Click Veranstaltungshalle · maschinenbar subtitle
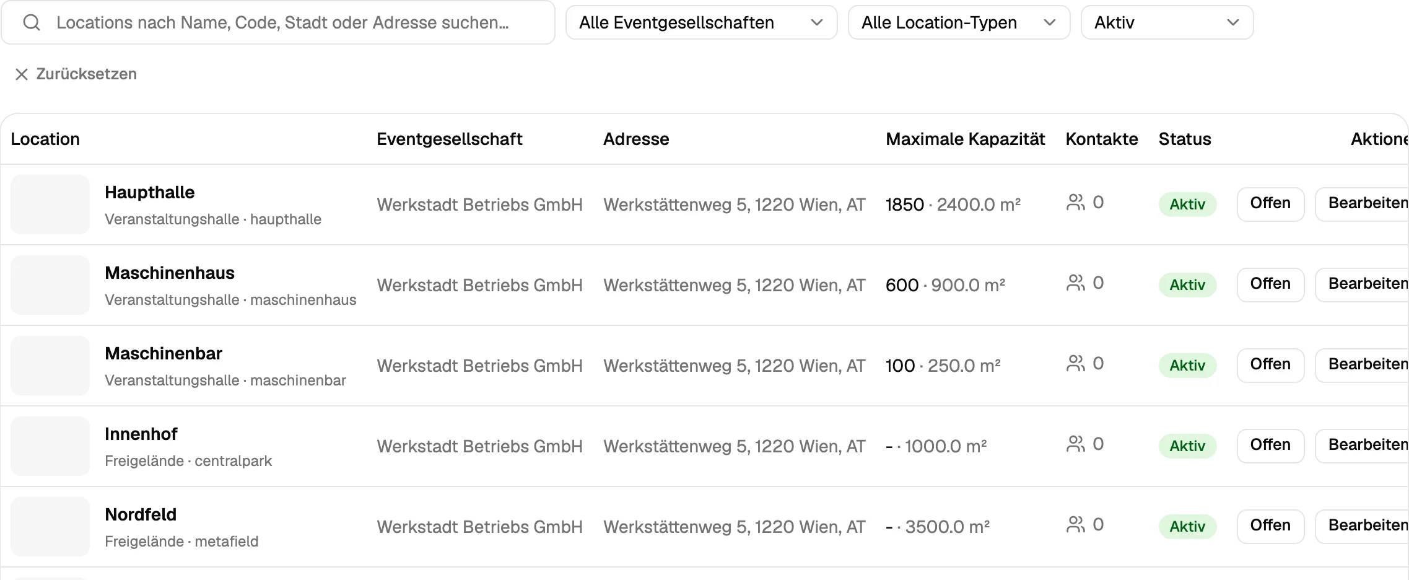 225,380
